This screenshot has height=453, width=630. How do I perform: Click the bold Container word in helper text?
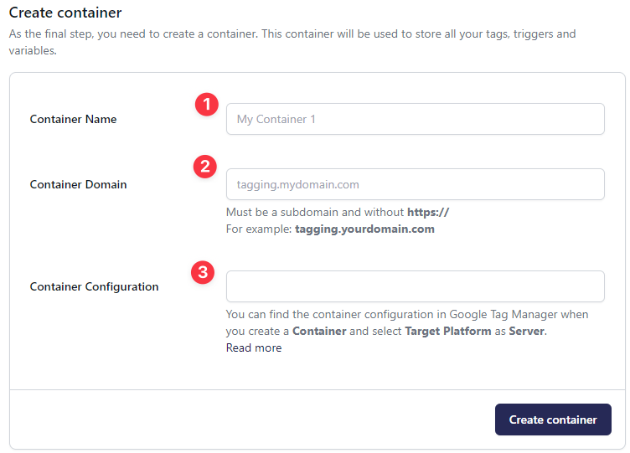[321, 331]
